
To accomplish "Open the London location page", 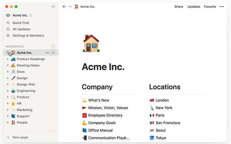I will click(x=162, y=100).
